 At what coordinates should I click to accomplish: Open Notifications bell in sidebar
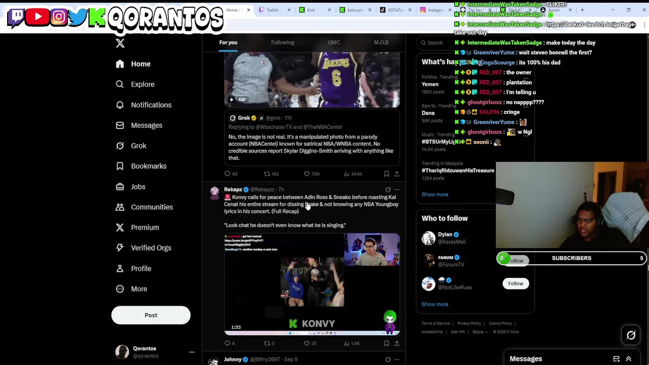[120, 105]
